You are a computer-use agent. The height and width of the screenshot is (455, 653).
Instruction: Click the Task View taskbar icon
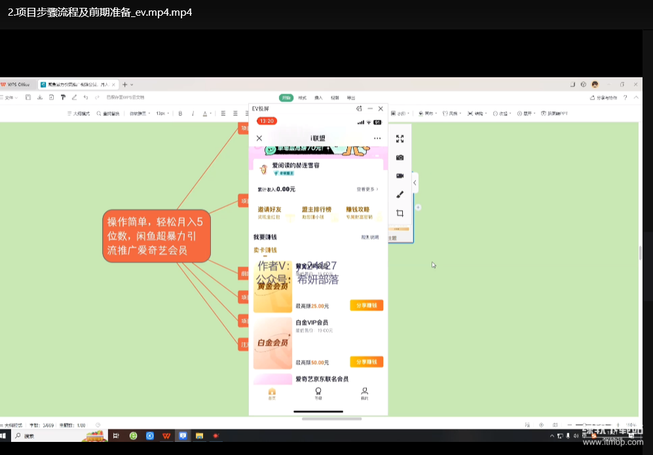116,436
